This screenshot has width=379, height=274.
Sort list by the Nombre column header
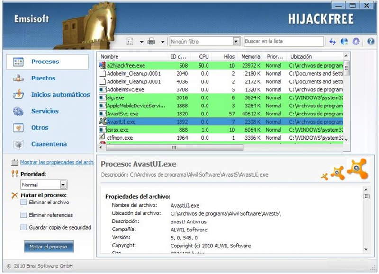tap(133, 57)
